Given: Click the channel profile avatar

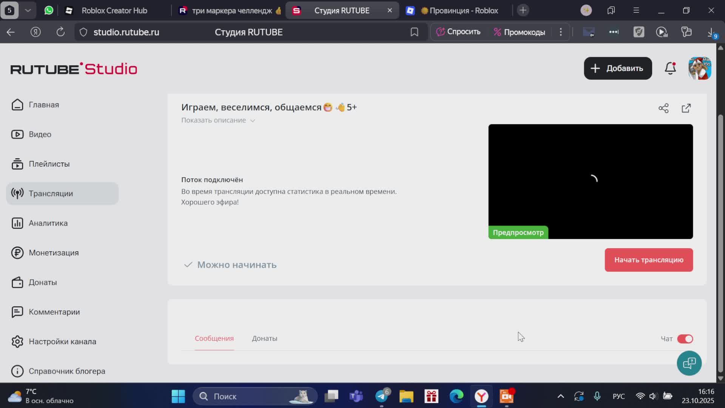Looking at the screenshot, I should coord(700,68).
